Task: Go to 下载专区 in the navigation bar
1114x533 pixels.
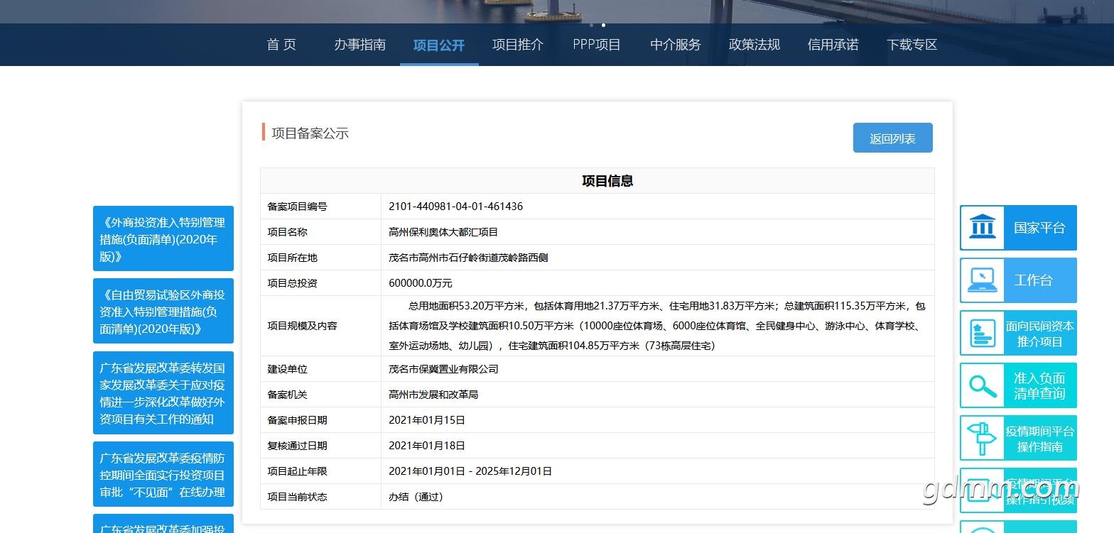Action: [912, 45]
